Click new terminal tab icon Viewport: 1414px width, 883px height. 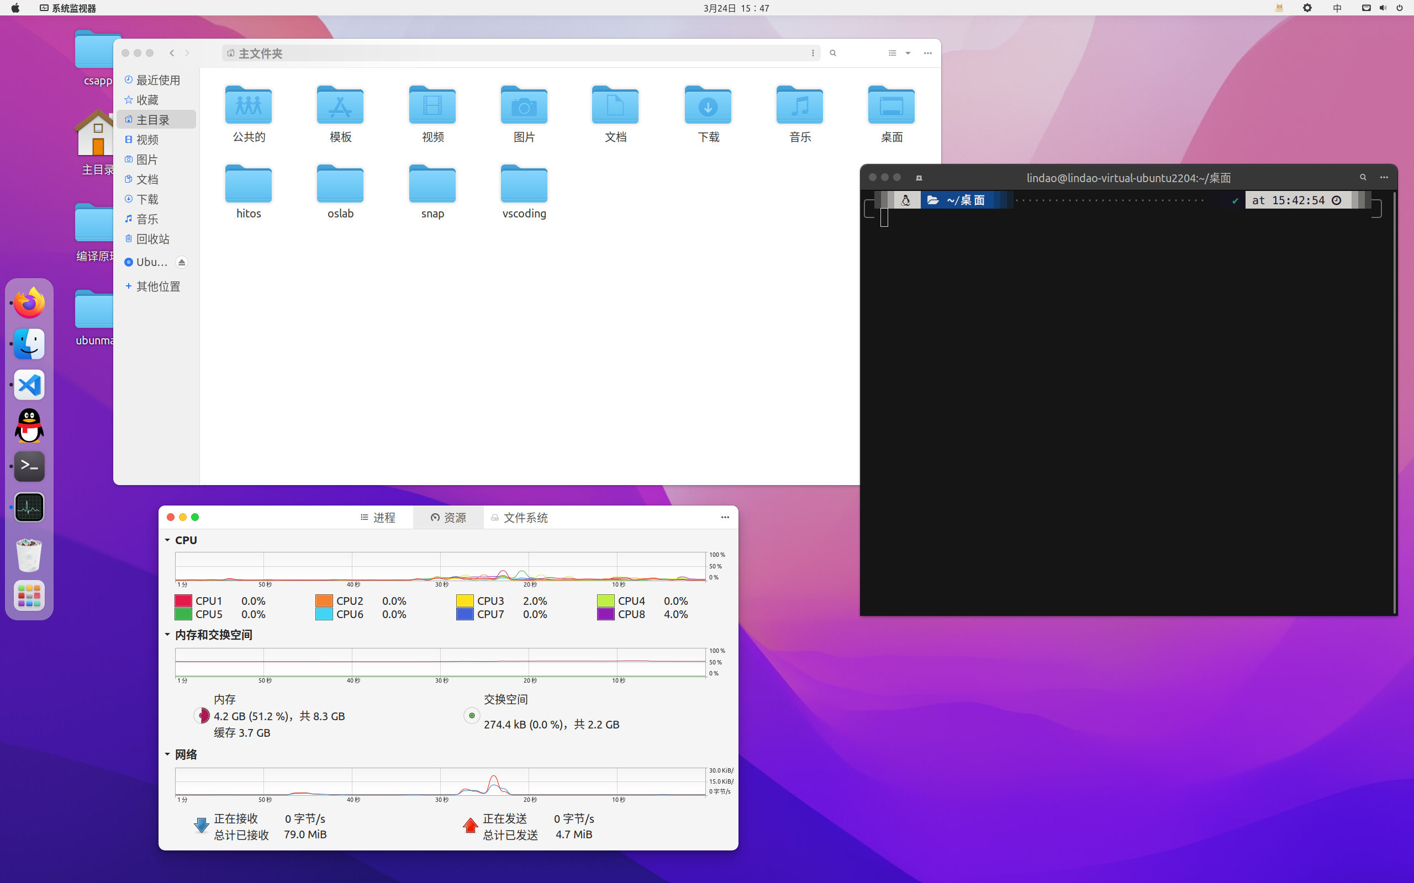tap(919, 178)
